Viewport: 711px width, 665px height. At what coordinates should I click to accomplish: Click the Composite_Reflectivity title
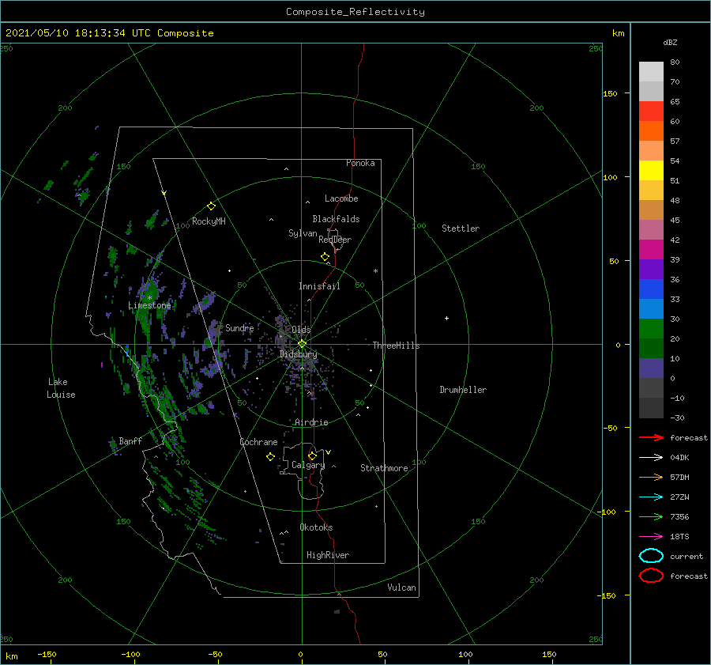pos(355,12)
